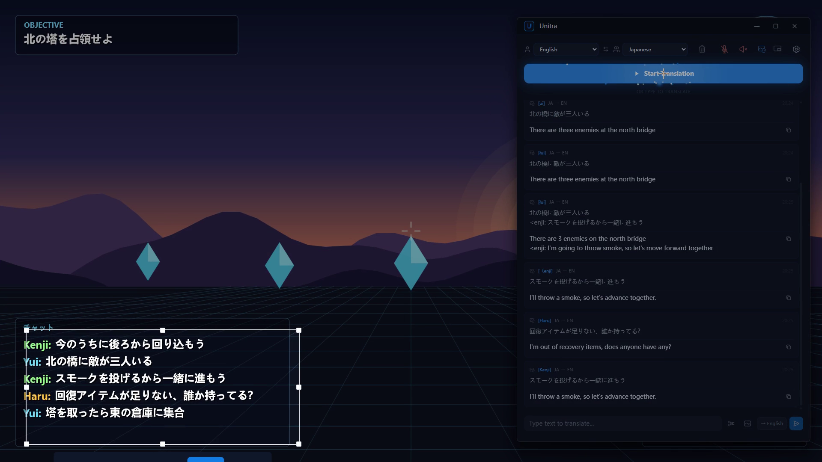Viewport: 822px width, 462px height.
Task: Copy Haru's translation about recovery items
Action: pos(788,347)
